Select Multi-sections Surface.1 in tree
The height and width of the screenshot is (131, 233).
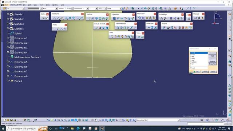point(27,57)
